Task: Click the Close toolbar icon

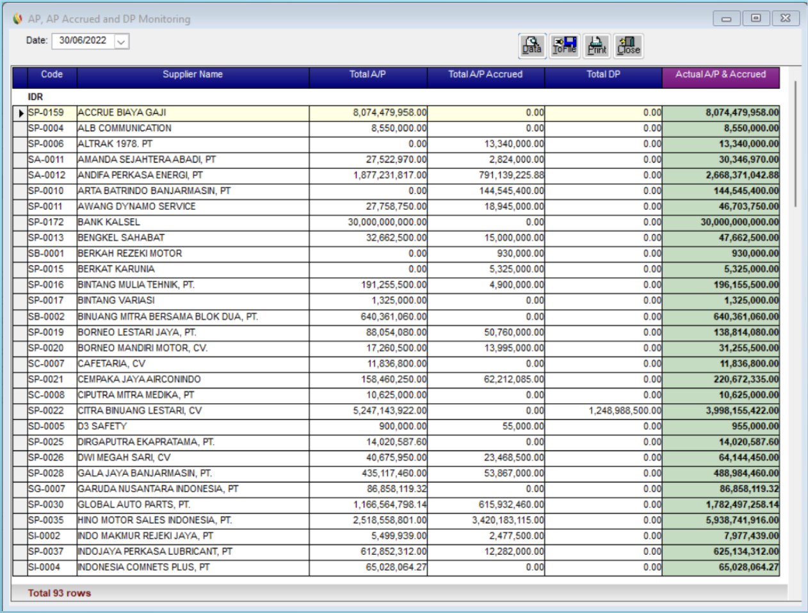Action: click(628, 46)
